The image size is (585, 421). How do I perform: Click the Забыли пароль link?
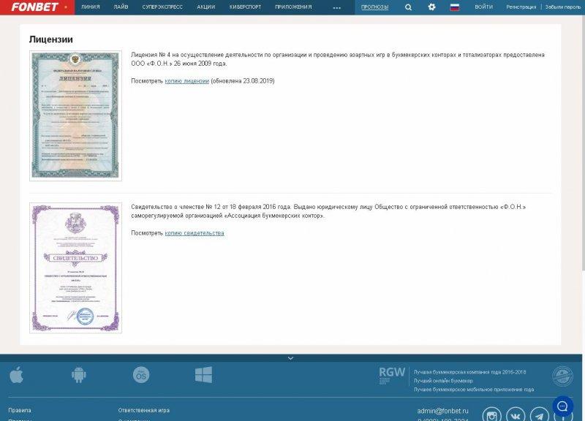tap(562, 7)
